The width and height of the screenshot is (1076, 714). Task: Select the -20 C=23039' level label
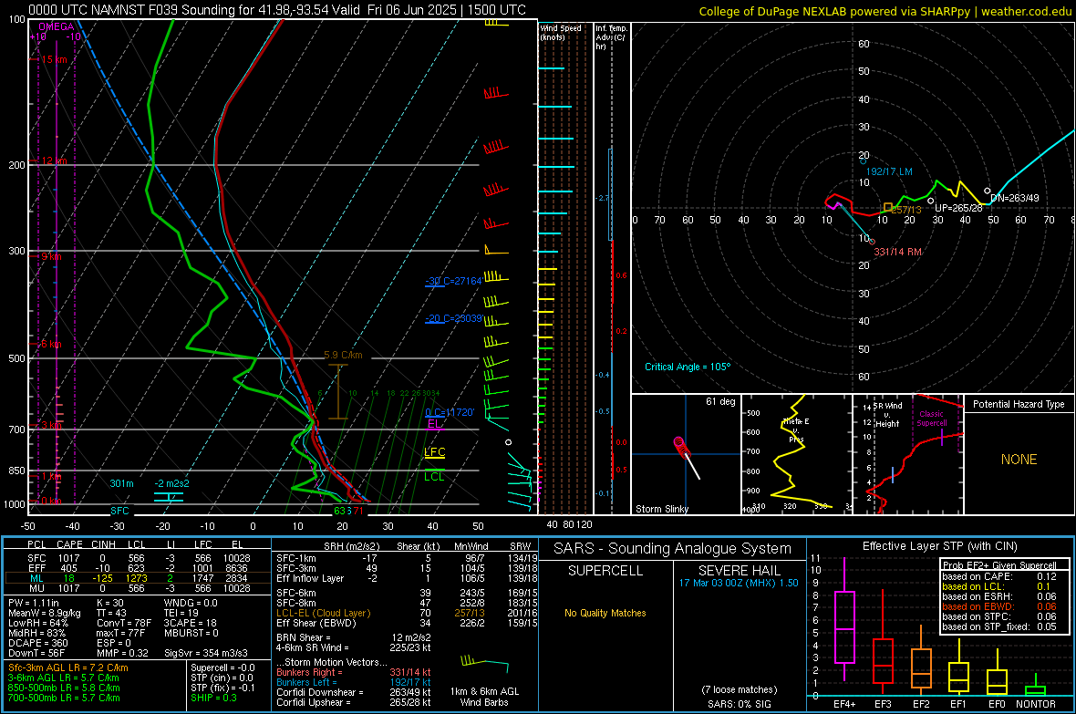click(453, 318)
